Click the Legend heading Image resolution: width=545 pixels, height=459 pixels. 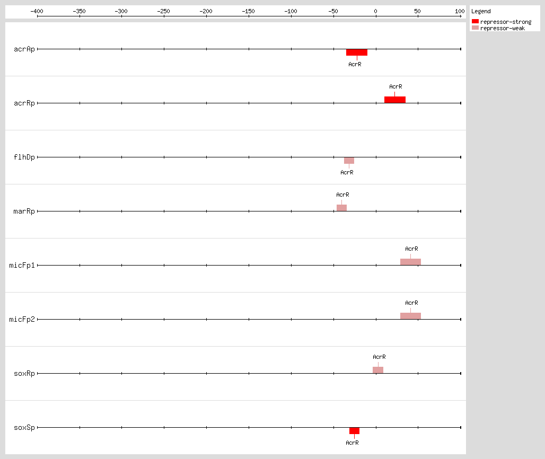(x=481, y=11)
